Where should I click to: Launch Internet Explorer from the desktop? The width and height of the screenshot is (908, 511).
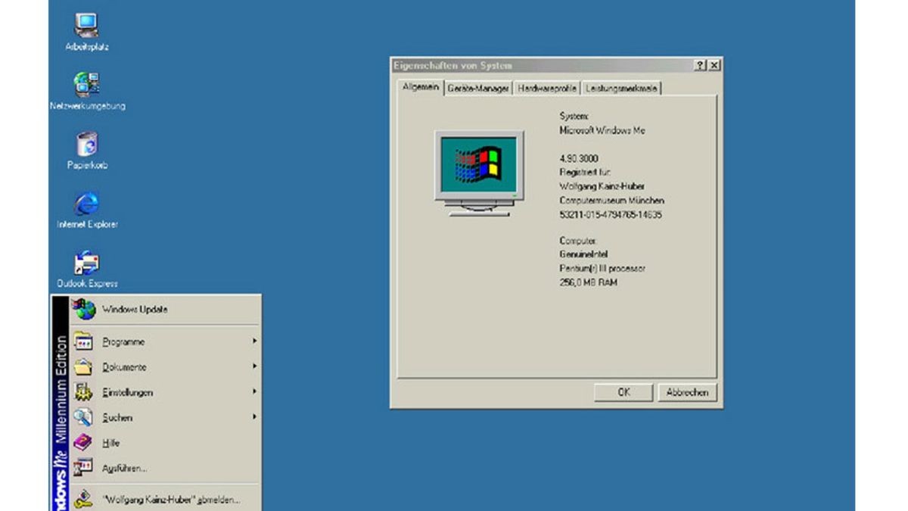coord(86,204)
